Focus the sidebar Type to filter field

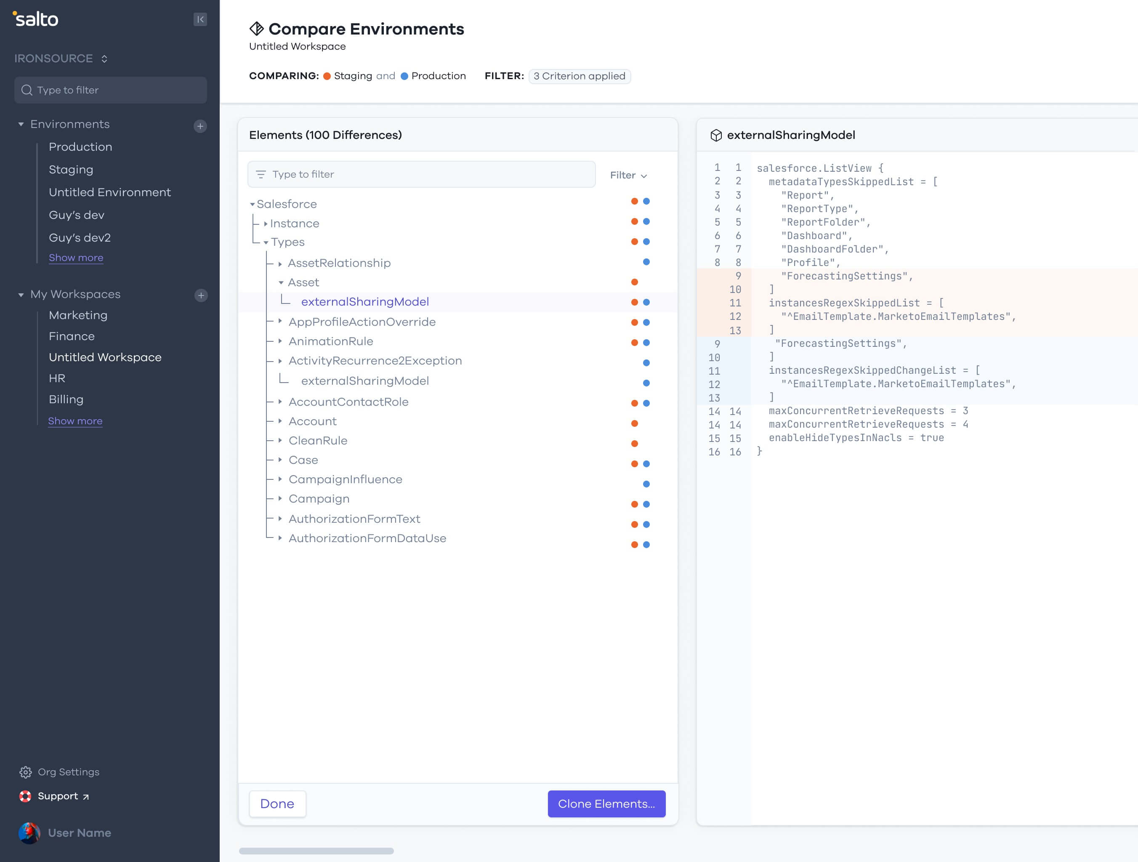(111, 90)
